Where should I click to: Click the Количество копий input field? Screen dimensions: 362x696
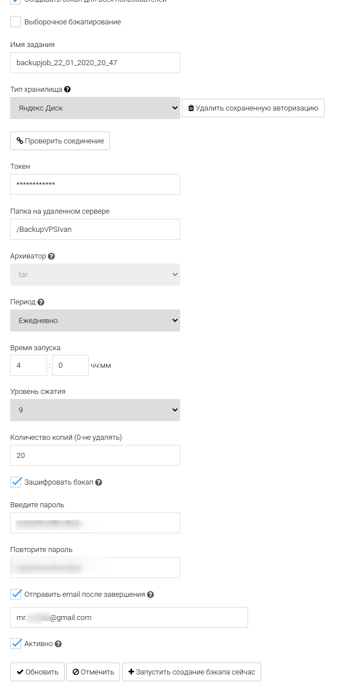(95, 455)
